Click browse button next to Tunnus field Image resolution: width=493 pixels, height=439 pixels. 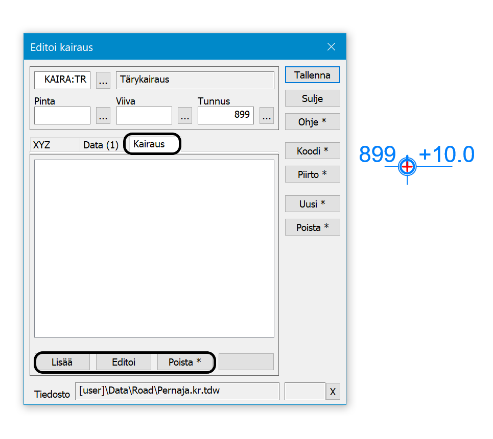click(267, 116)
